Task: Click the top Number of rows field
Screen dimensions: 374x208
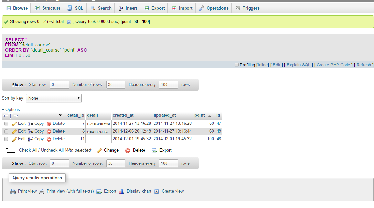Action: 116,84
